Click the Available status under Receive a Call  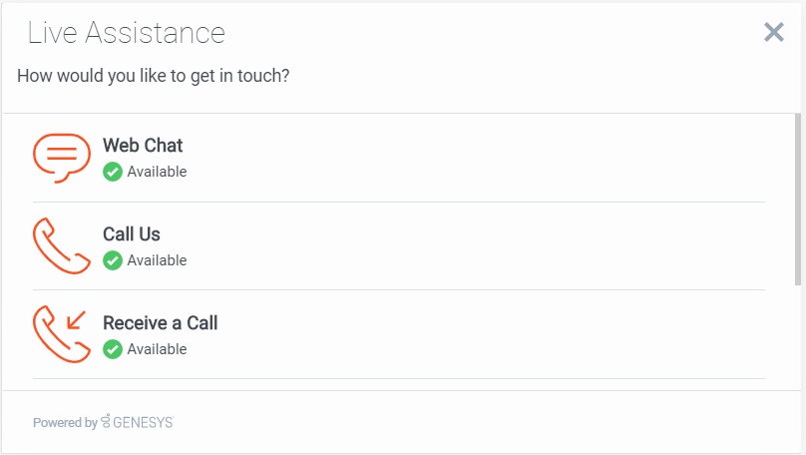coord(157,349)
